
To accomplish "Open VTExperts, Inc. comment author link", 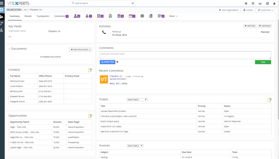I will click(x=116, y=76).
